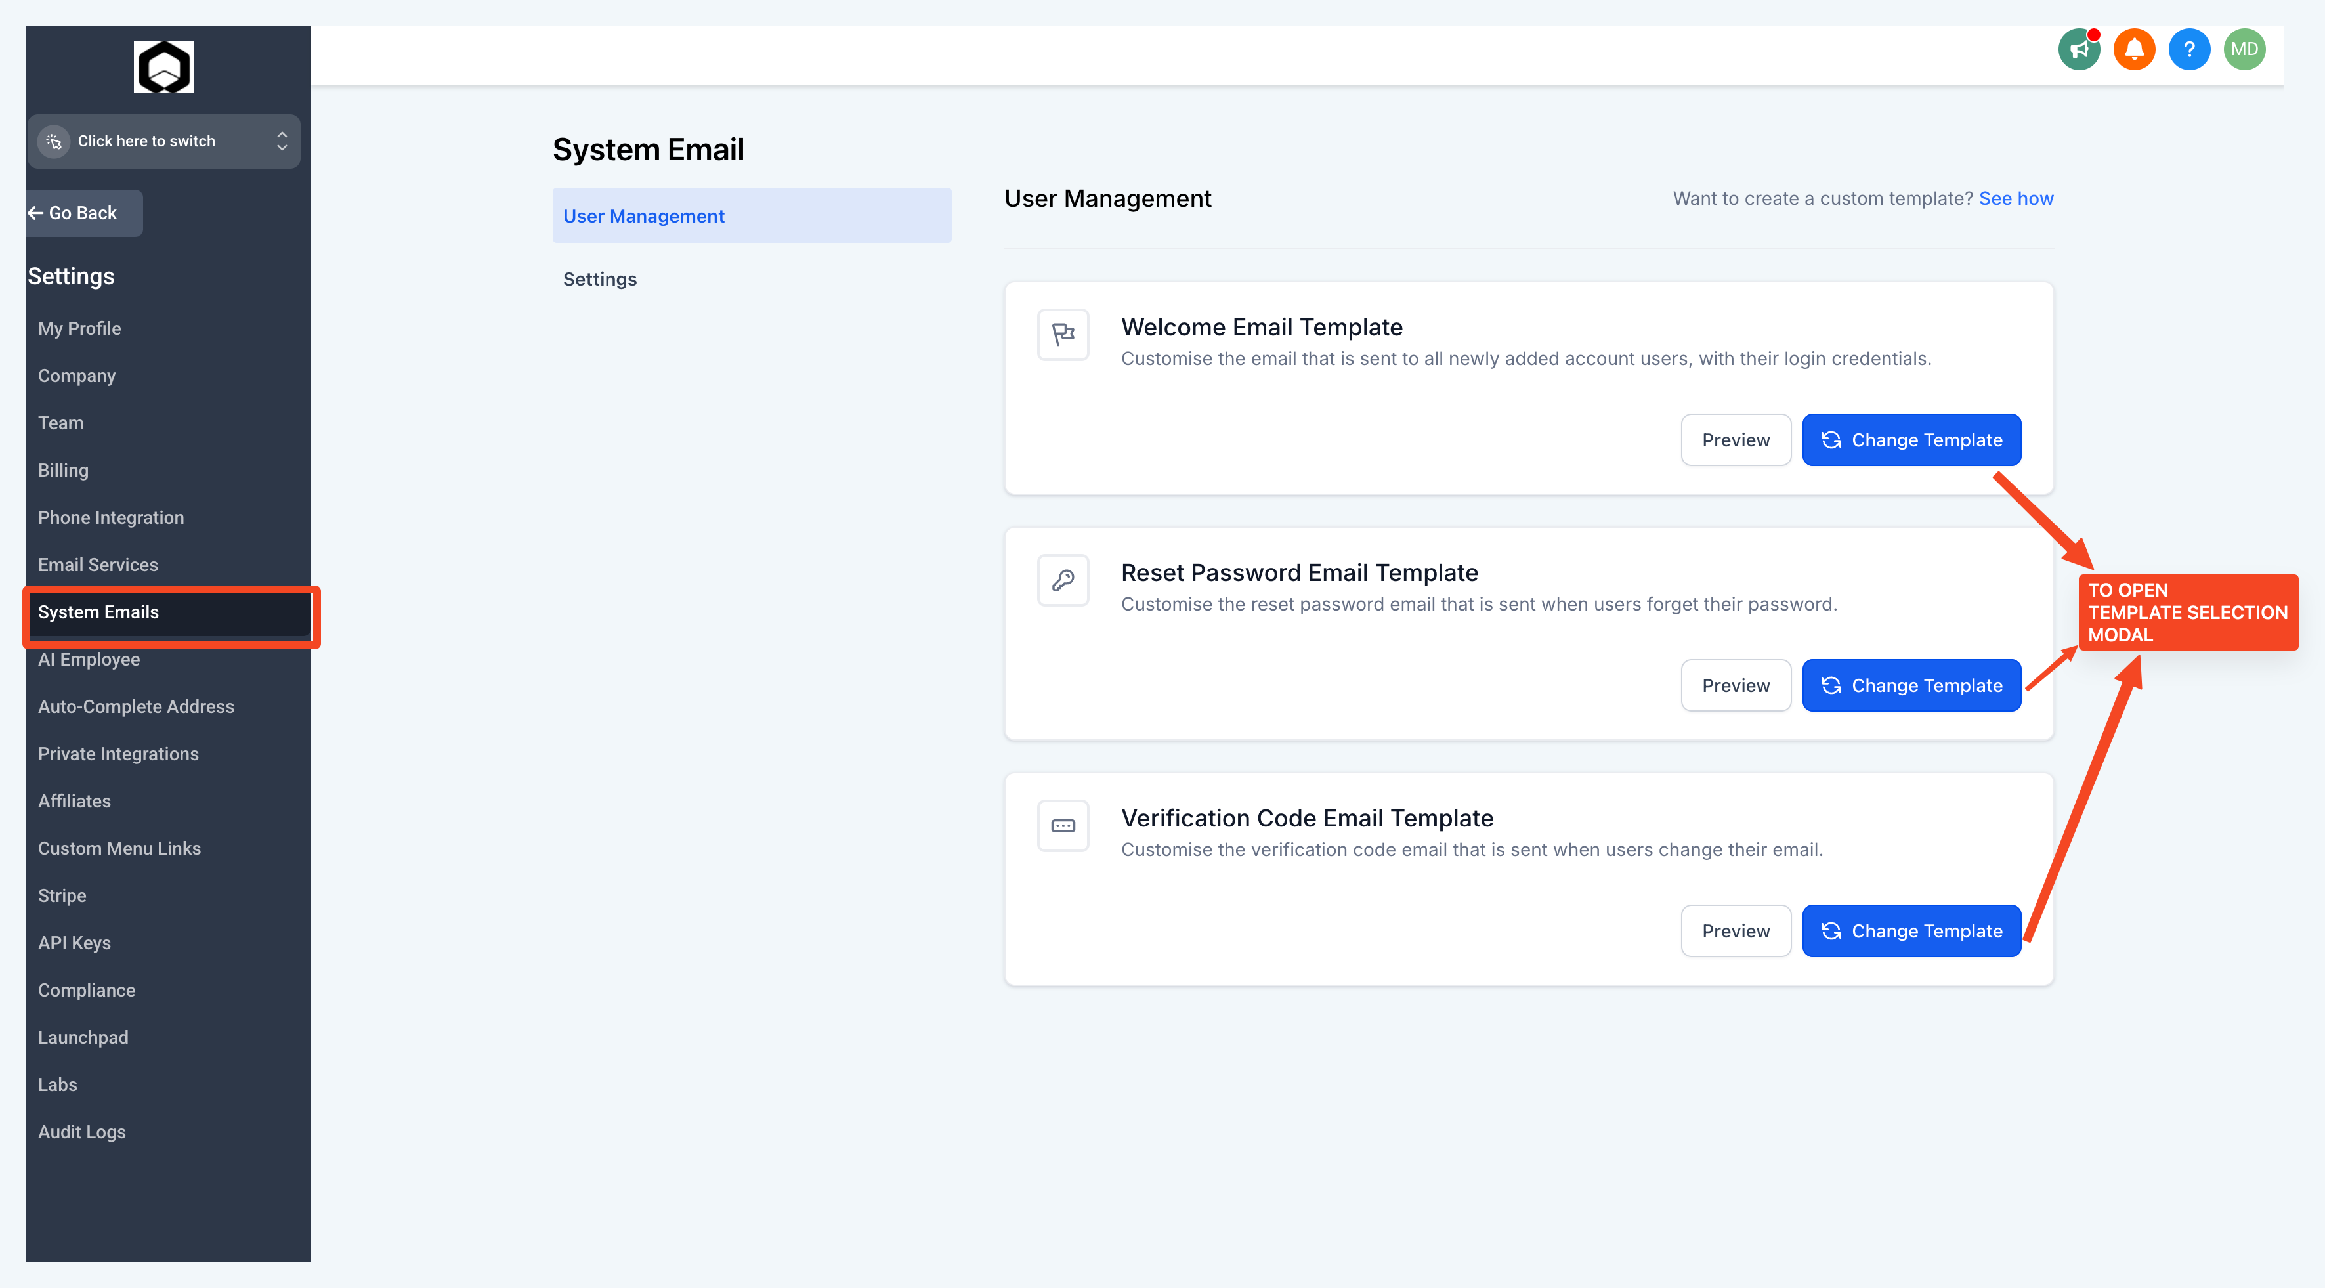Change Template for Verification Code Email
Screen dimensions: 2325x1288
1911,932
